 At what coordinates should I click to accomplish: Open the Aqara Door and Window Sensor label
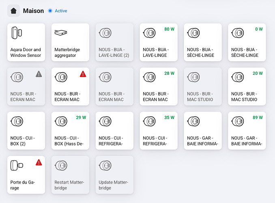(x=26, y=52)
